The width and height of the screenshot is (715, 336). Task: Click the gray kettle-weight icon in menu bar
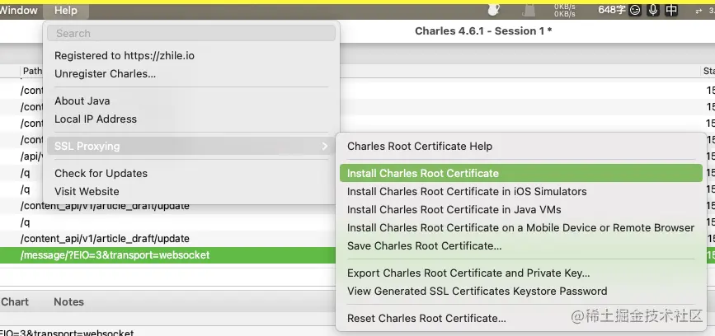tap(529, 10)
